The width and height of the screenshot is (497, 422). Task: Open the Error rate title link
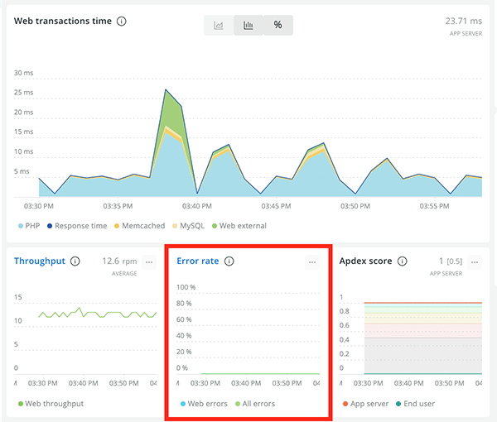point(198,261)
